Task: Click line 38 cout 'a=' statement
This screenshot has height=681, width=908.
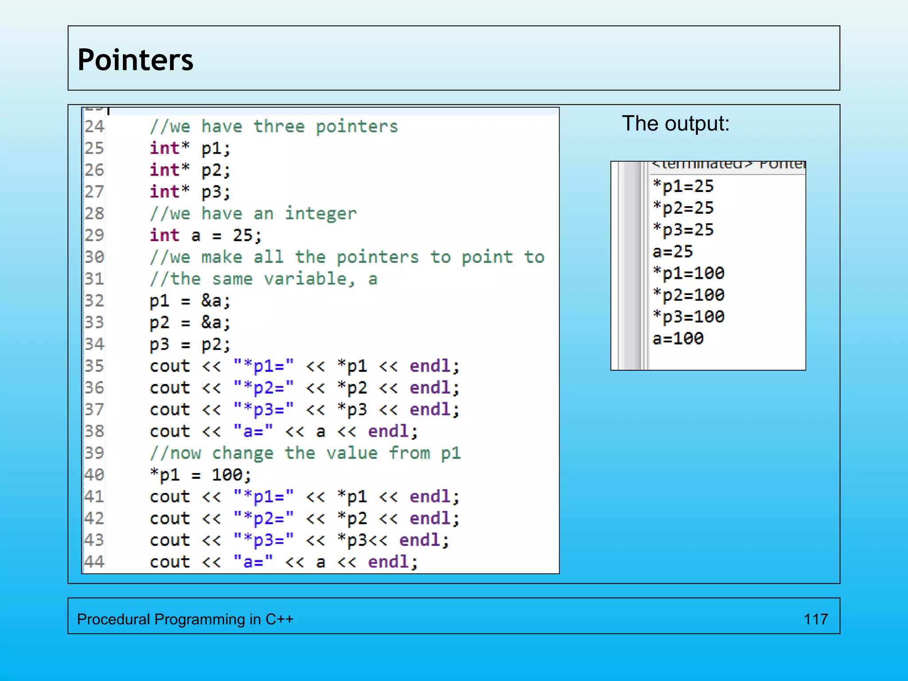Action: pyautogui.click(x=284, y=431)
